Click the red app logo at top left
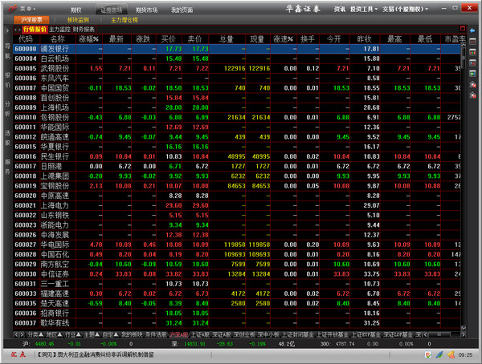482x364 pixels. click(x=13, y=9)
